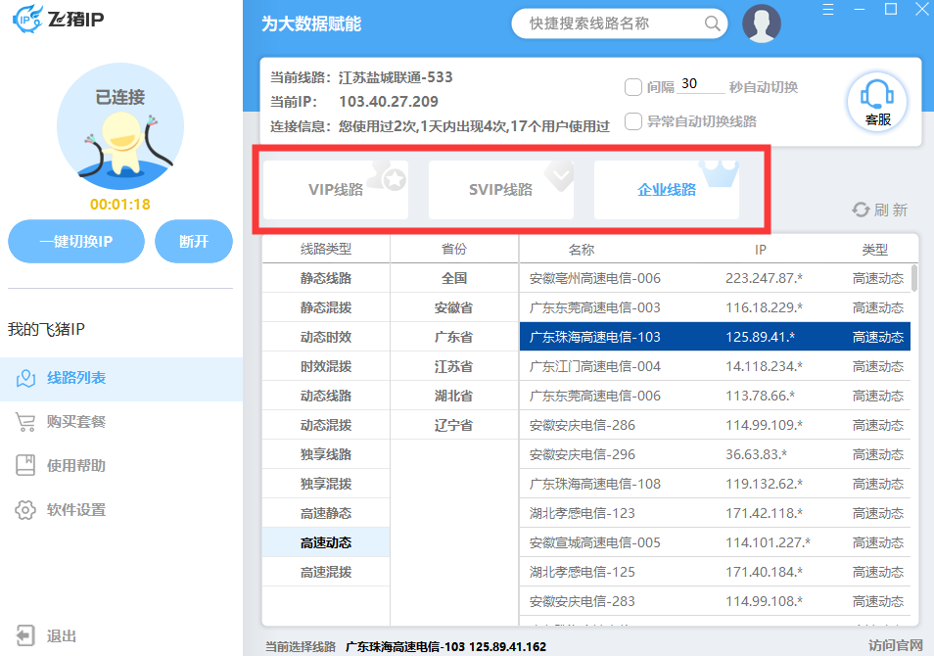934x656 pixels.
Task: Switch to the VIP线路 tab
Action: coord(336,190)
